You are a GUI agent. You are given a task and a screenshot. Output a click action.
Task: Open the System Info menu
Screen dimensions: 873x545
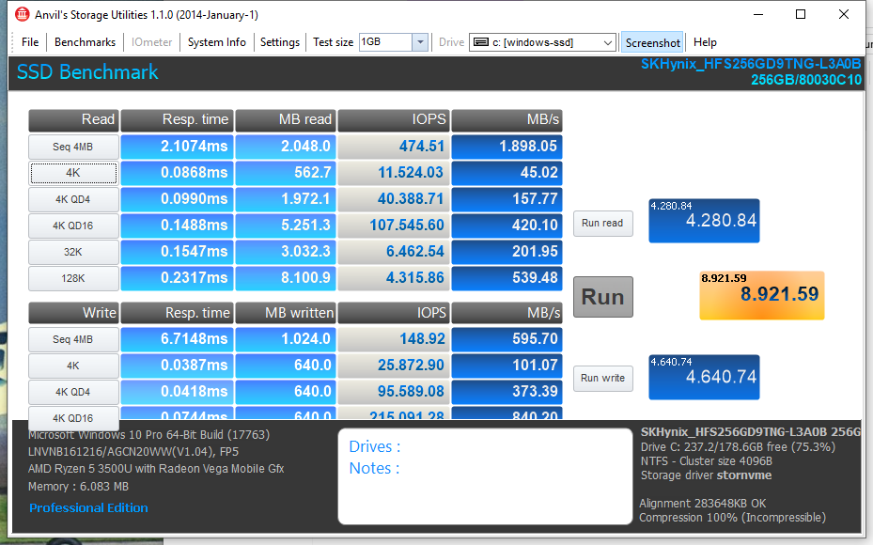coord(217,42)
